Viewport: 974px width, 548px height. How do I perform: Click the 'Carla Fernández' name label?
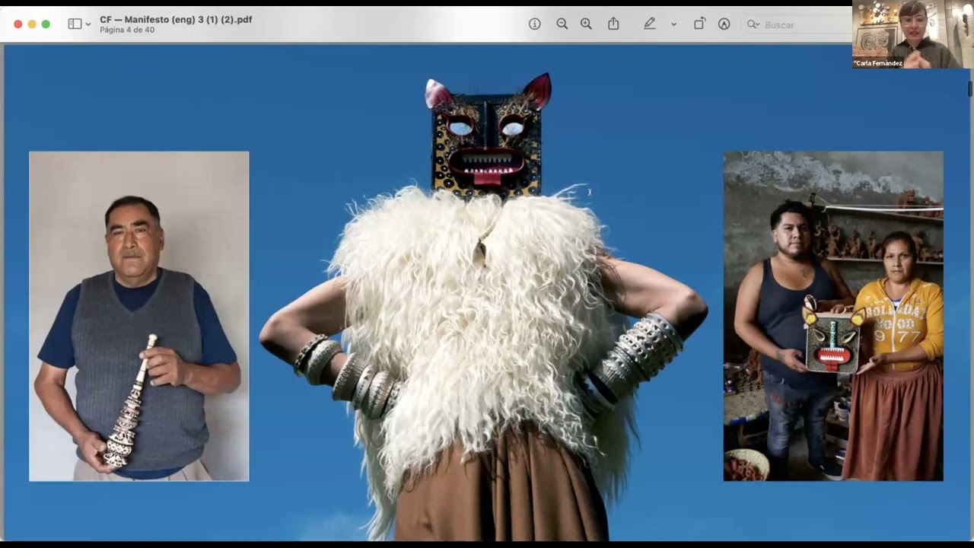coord(878,64)
